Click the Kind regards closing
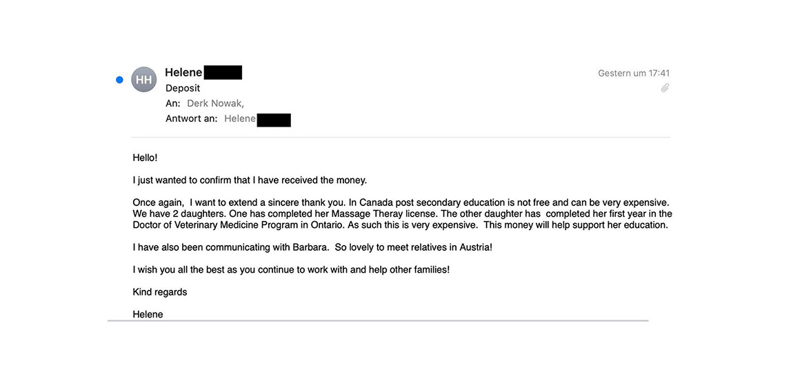This screenshot has height=387, width=802. point(160,292)
